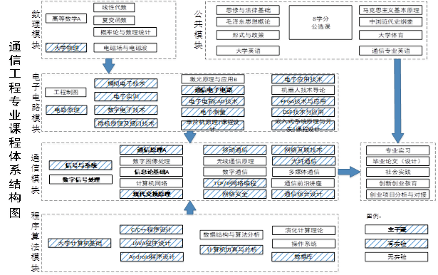Click the 通信原理A course box
438x275 pixels.
pyautogui.click(x=152, y=150)
